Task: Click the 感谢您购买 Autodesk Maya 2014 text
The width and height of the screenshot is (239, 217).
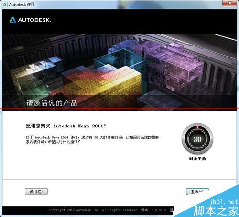Action: tap(66, 126)
